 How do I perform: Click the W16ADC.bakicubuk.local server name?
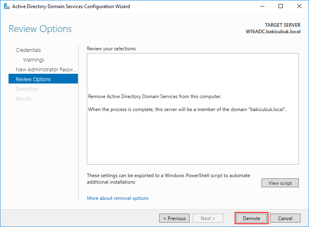coord(273,32)
